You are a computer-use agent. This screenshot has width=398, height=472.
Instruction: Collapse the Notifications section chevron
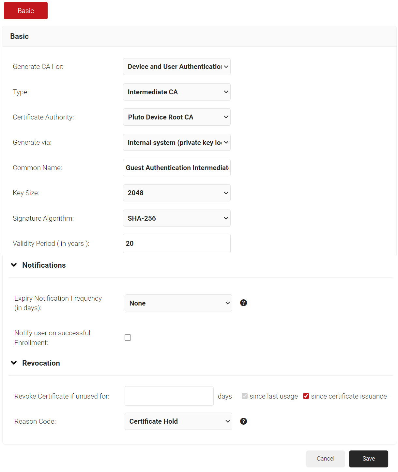[14, 265]
